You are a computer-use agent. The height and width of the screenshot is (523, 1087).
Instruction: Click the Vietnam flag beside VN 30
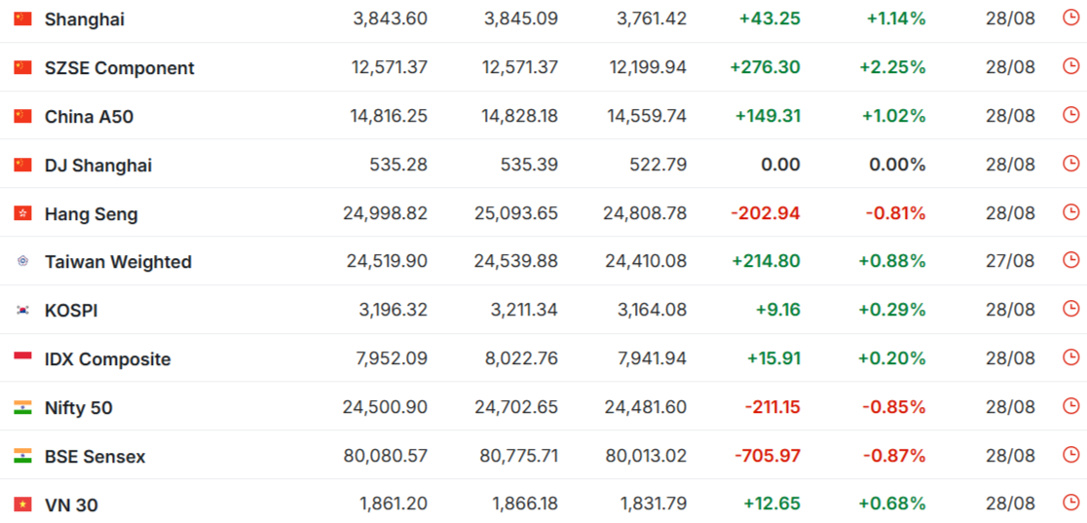pyautogui.click(x=22, y=504)
